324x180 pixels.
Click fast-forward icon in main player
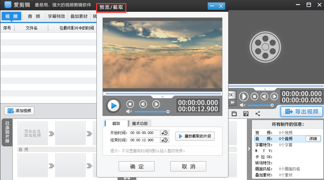(232, 102)
